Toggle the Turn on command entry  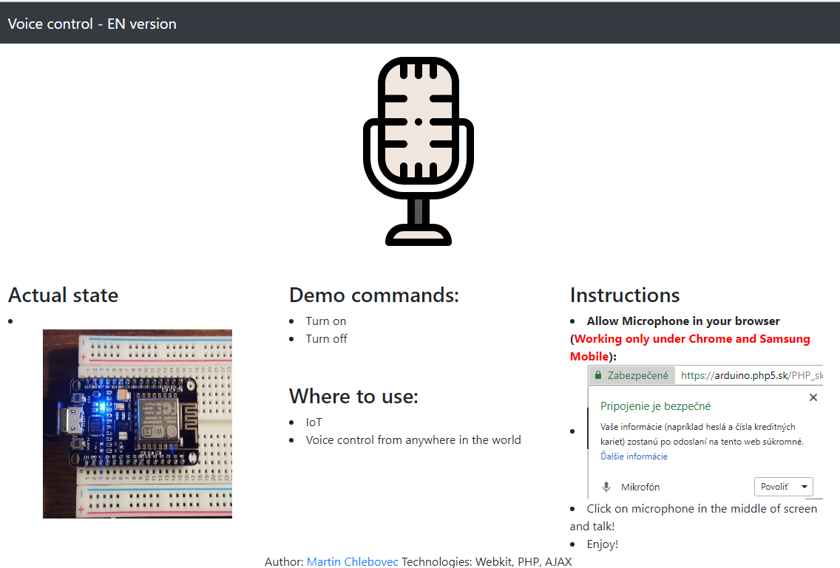coord(325,321)
